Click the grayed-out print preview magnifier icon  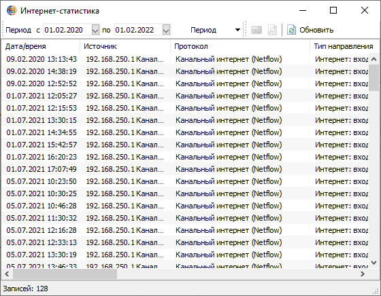(x=272, y=30)
